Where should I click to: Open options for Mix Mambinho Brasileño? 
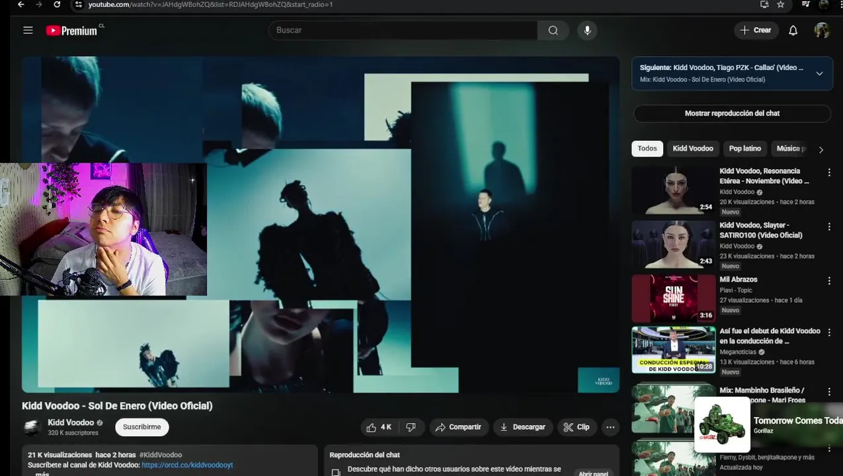(829, 391)
